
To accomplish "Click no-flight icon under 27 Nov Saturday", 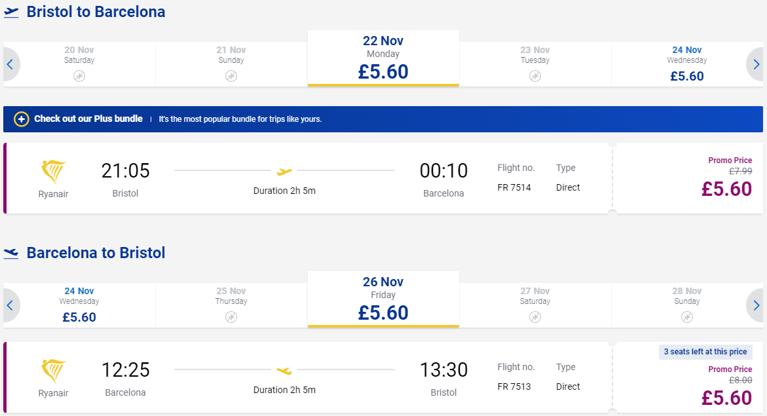I will pos(535,317).
